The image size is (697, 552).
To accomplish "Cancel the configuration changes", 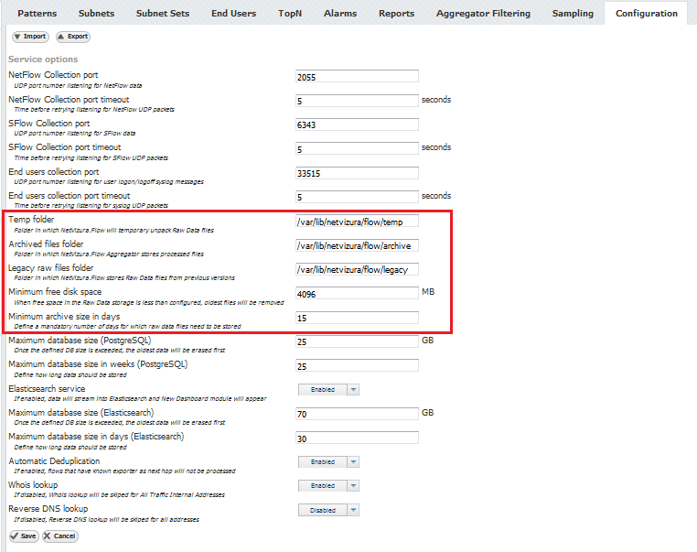I will (x=60, y=536).
